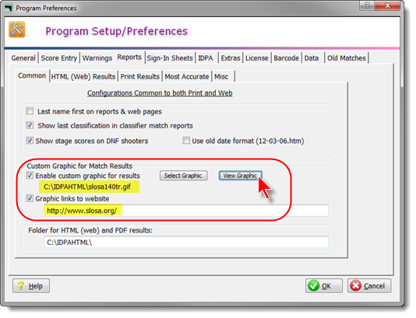The width and height of the screenshot is (416, 318).
Task: Click the red X Cancel button
Action: pos(369,285)
